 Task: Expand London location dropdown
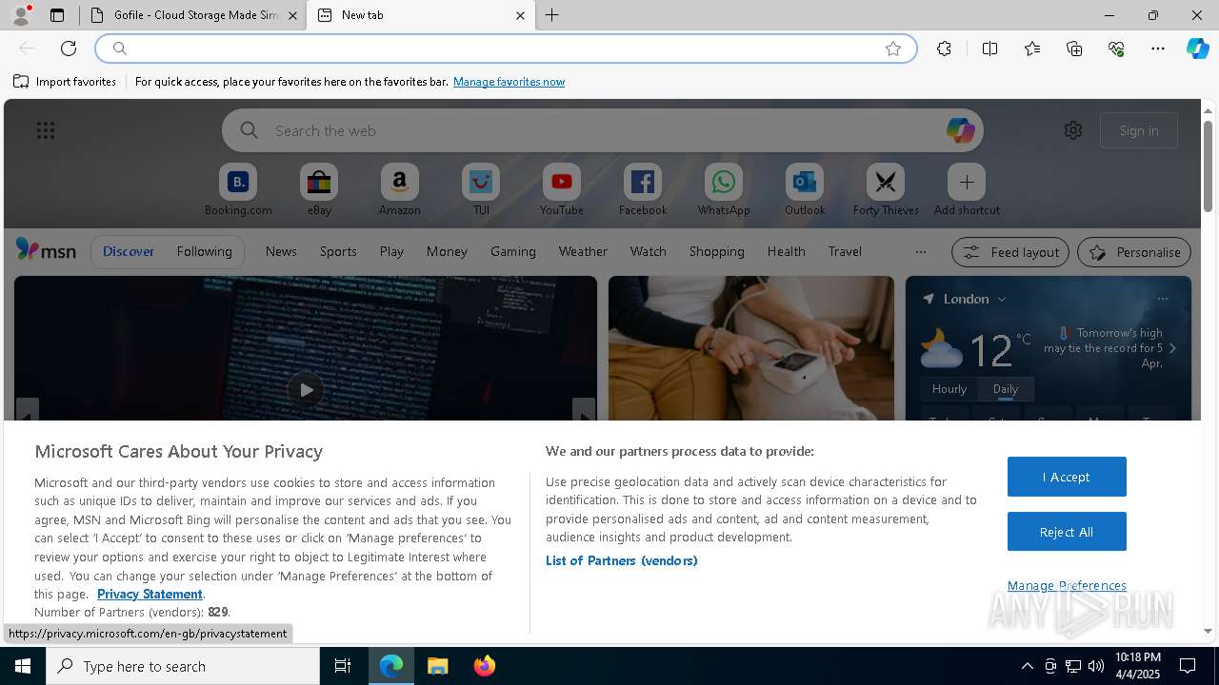1002,299
